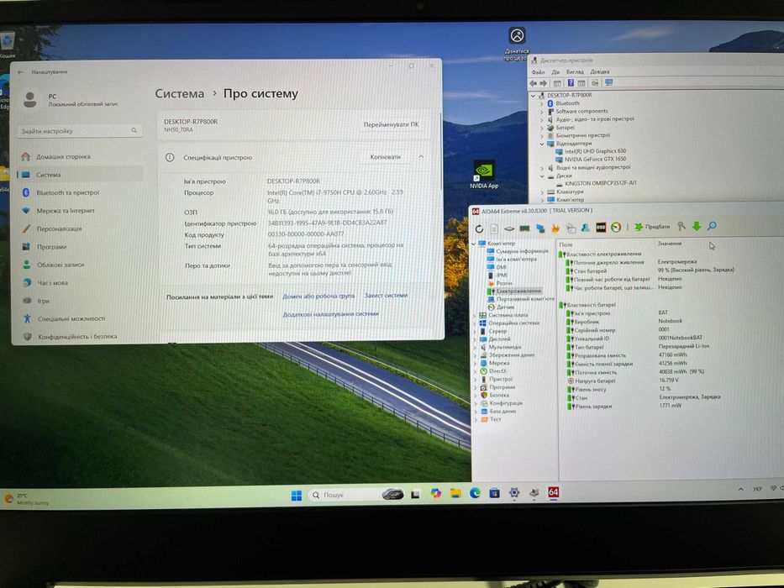Screen dimensions: 784x588
Task: Click Device Manager scan hardware changes icon
Action: pyautogui.click(x=594, y=82)
